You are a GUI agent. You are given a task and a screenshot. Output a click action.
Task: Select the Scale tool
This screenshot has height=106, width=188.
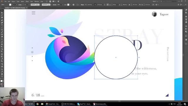pyautogui.click(x=2, y=42)
